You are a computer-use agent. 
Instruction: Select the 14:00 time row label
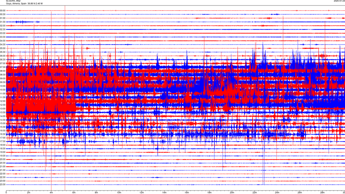3,116
